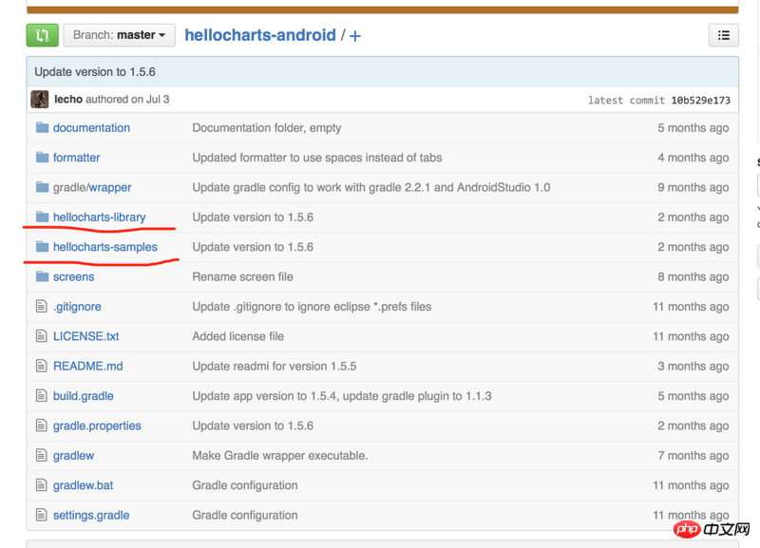The width and height of the screenshot is (760, 548).
Task: Open the hellocharts-samples folder
Action: click(105, 247)
